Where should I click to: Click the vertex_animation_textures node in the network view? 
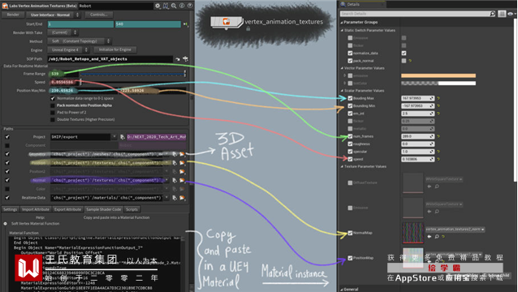pos(227,22)
